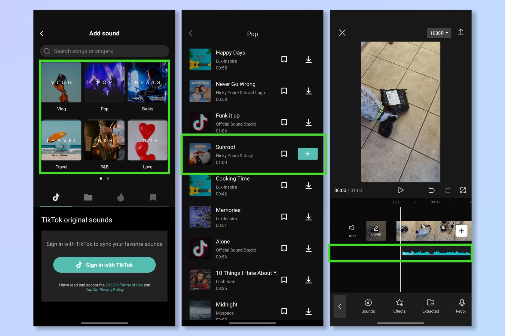The width and height of the screenshot is (505, 336).
Task: Open the Extracted audio tool
Action: coord(430,306)
